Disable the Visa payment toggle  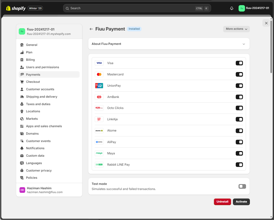pos(239,63)
